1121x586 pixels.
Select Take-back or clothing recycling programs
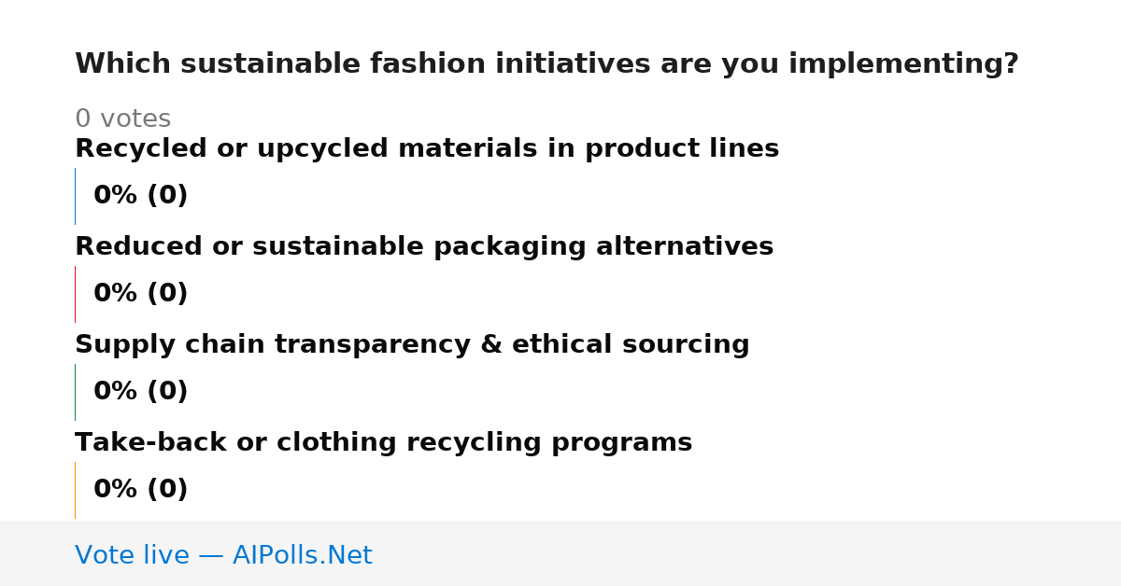[x=383, y=443]
